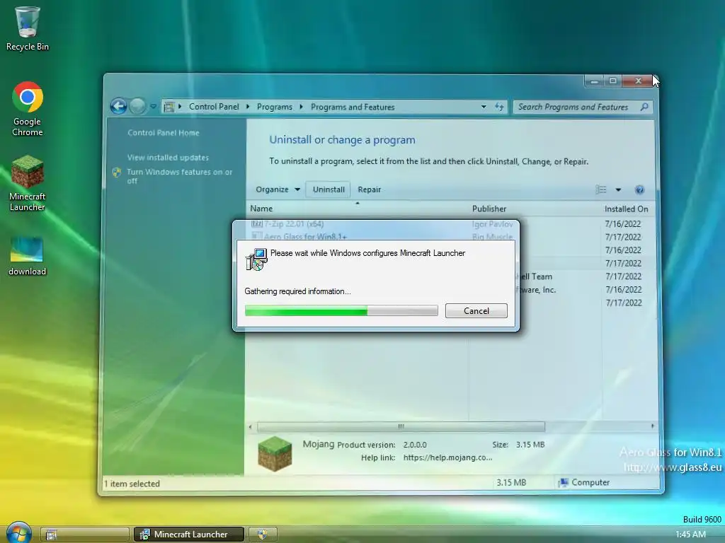Sort by the Installed On column
725x543 pixels.
(626, 209)
